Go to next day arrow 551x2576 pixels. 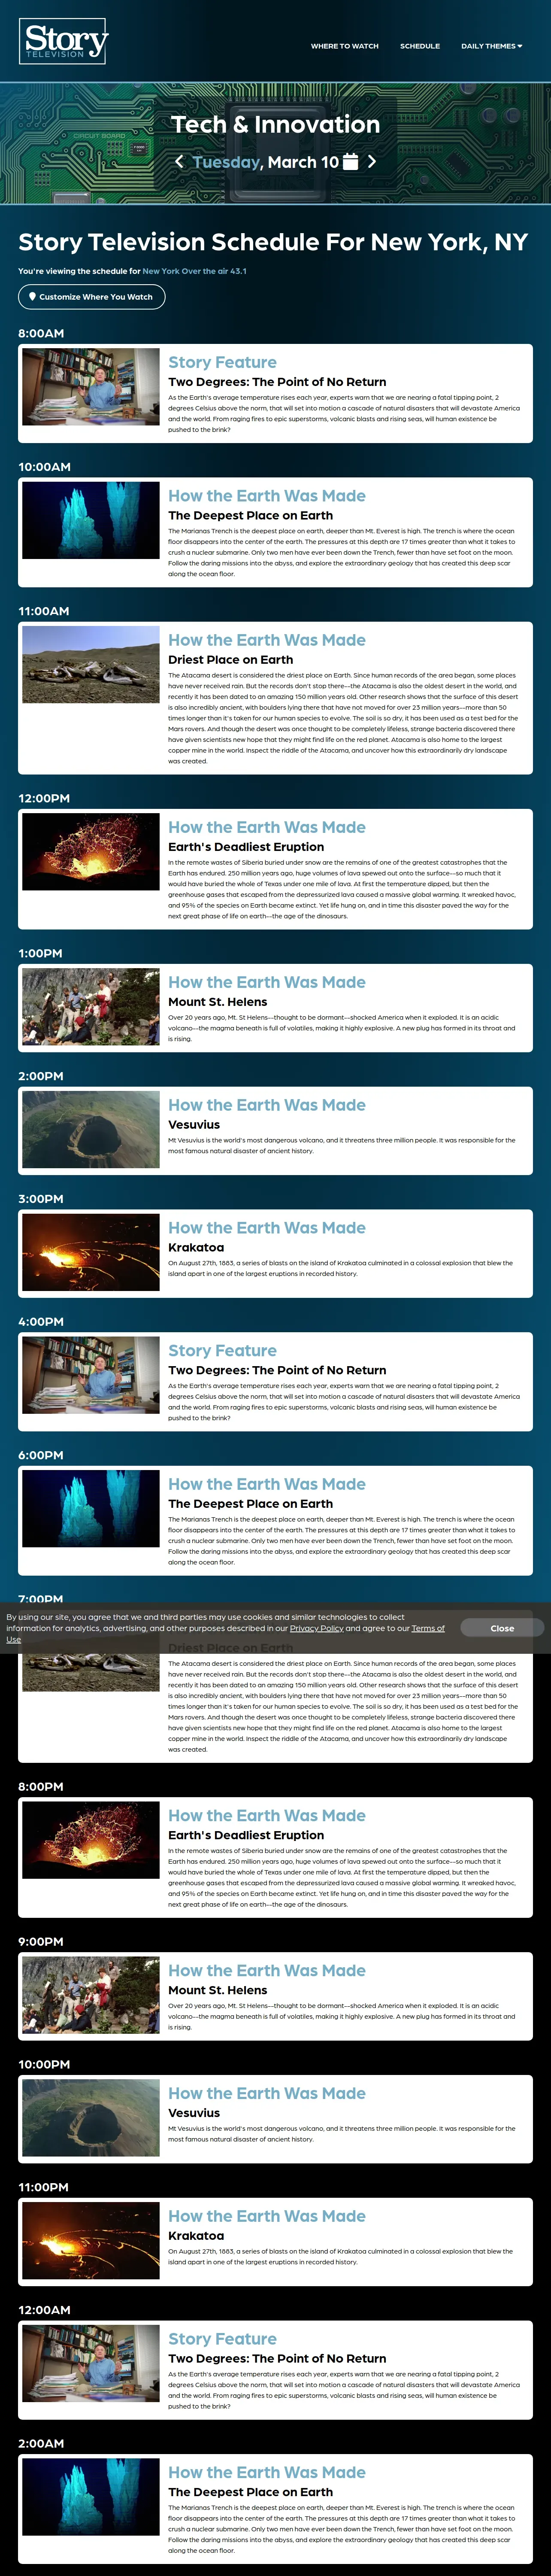point(372,161)
